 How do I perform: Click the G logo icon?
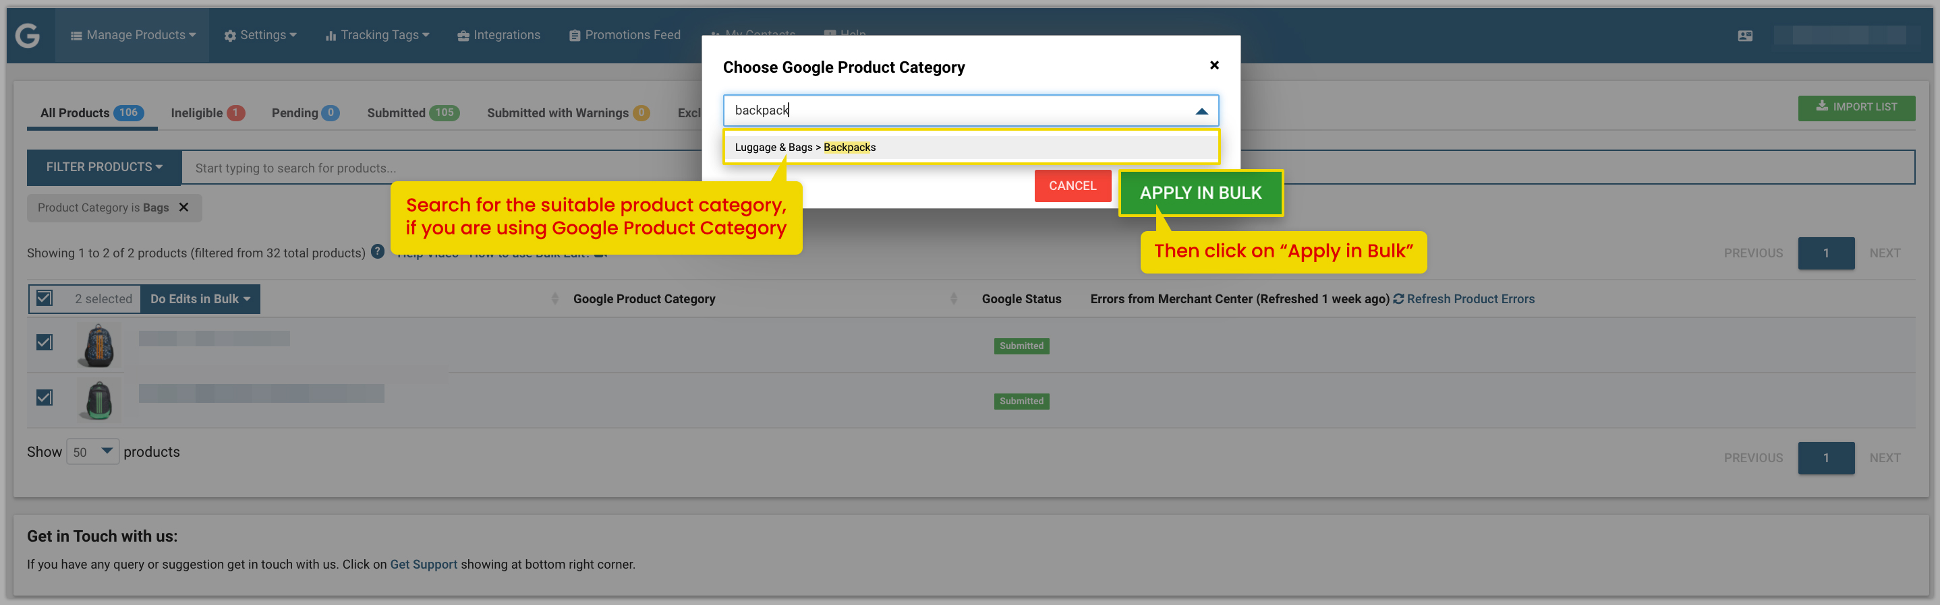click(27, 35)
